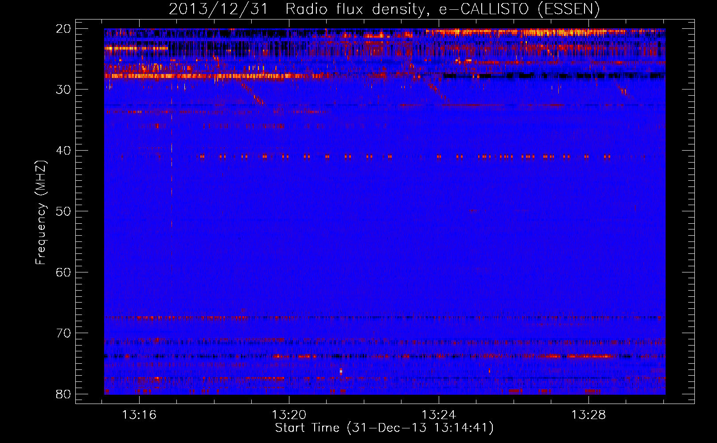Image resolution: width=717 pixels, height=443 pixels.
Task: Click the bright white burst near 76 MHz
Action: tap(341, 371)
